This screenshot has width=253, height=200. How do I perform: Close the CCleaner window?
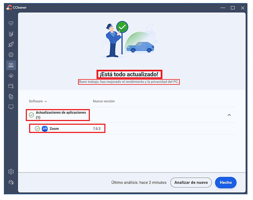pos(243,8)
